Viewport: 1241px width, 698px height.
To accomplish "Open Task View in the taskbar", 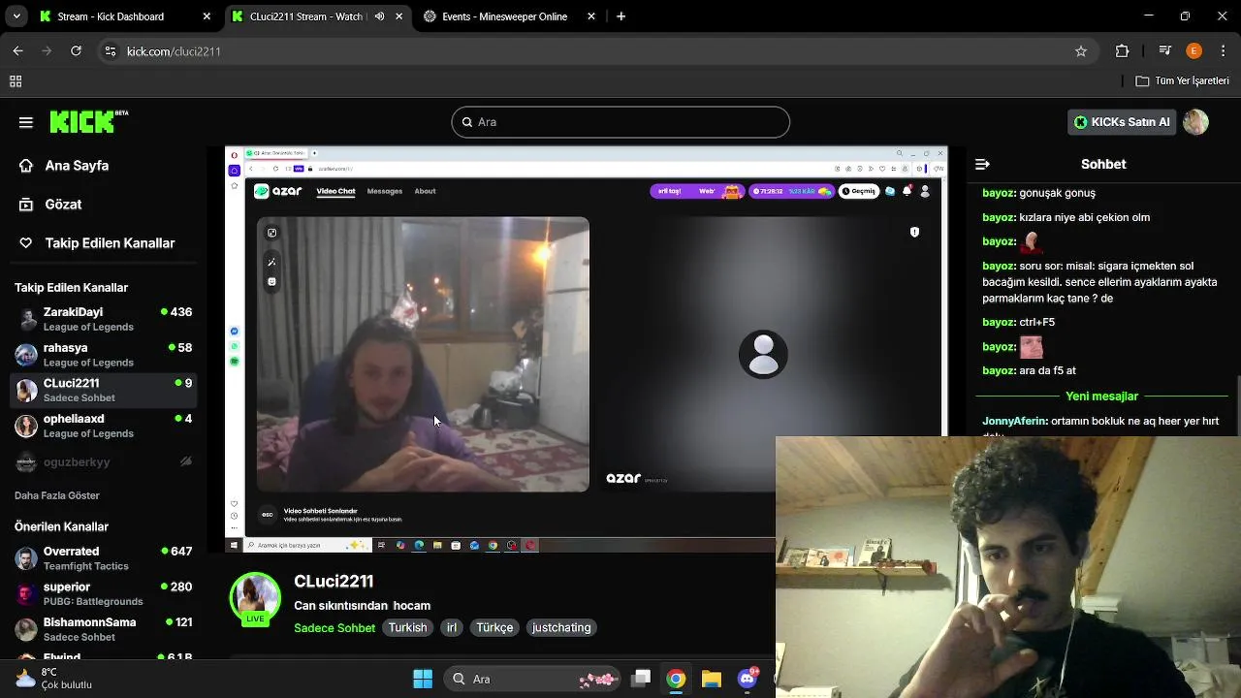I will [x=641, y=679].
